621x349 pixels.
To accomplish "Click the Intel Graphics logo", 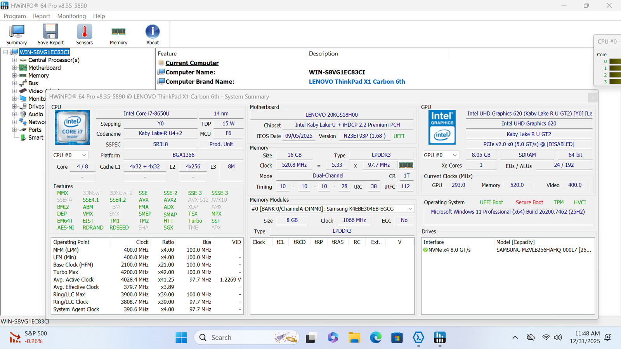I will 442,128.
